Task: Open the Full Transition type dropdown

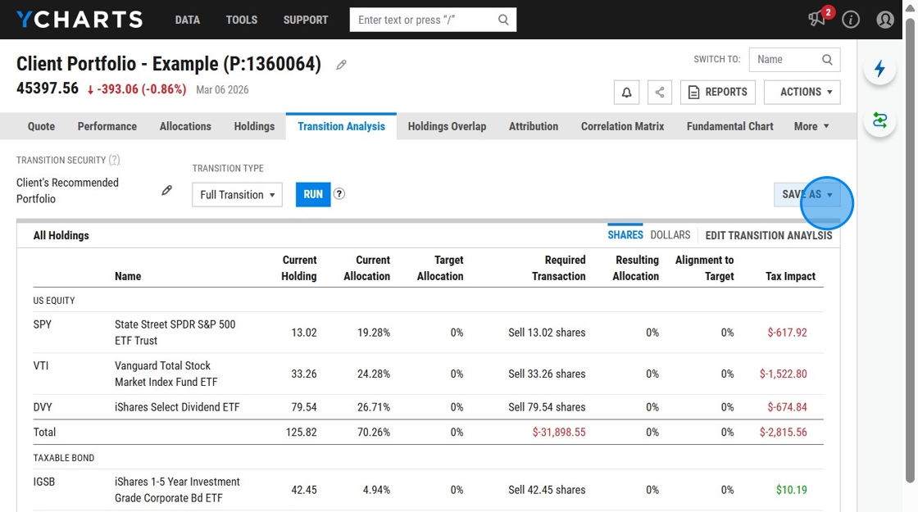Action: (237, 195)
